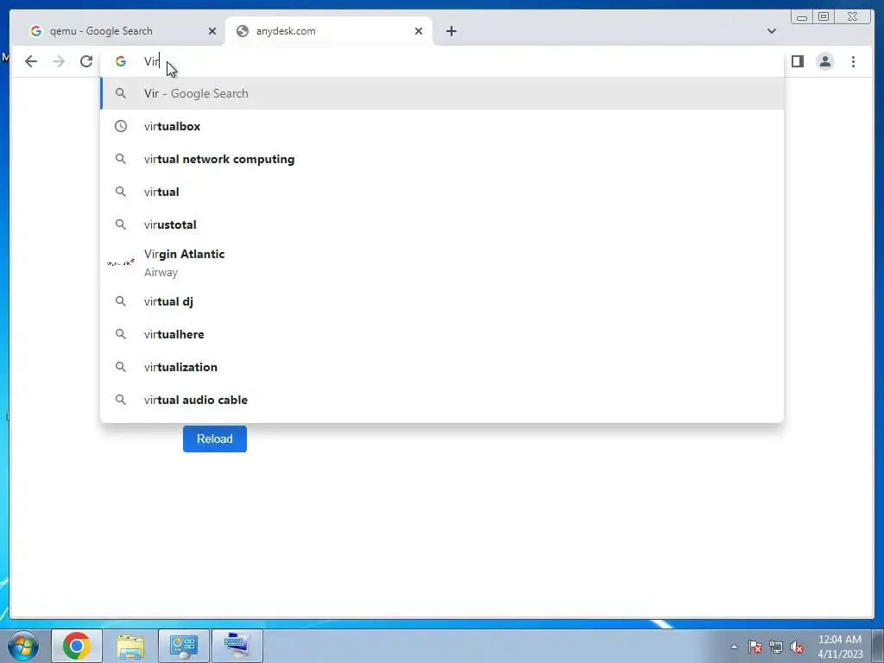This screenshot has width=884, height=663.
Task: Click the muted volume tray icon
Action: (x=797, y=647)
